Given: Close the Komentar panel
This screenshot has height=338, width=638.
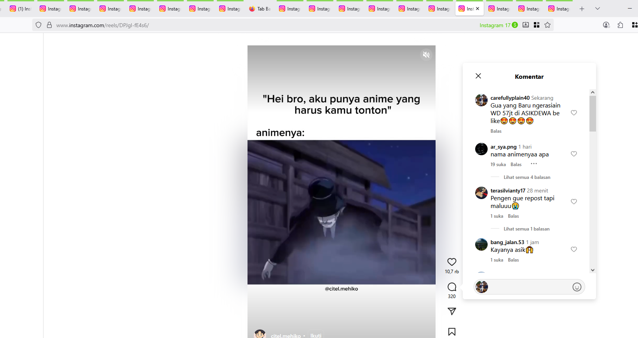Looking at the screenshot, I should coord(478,76).
